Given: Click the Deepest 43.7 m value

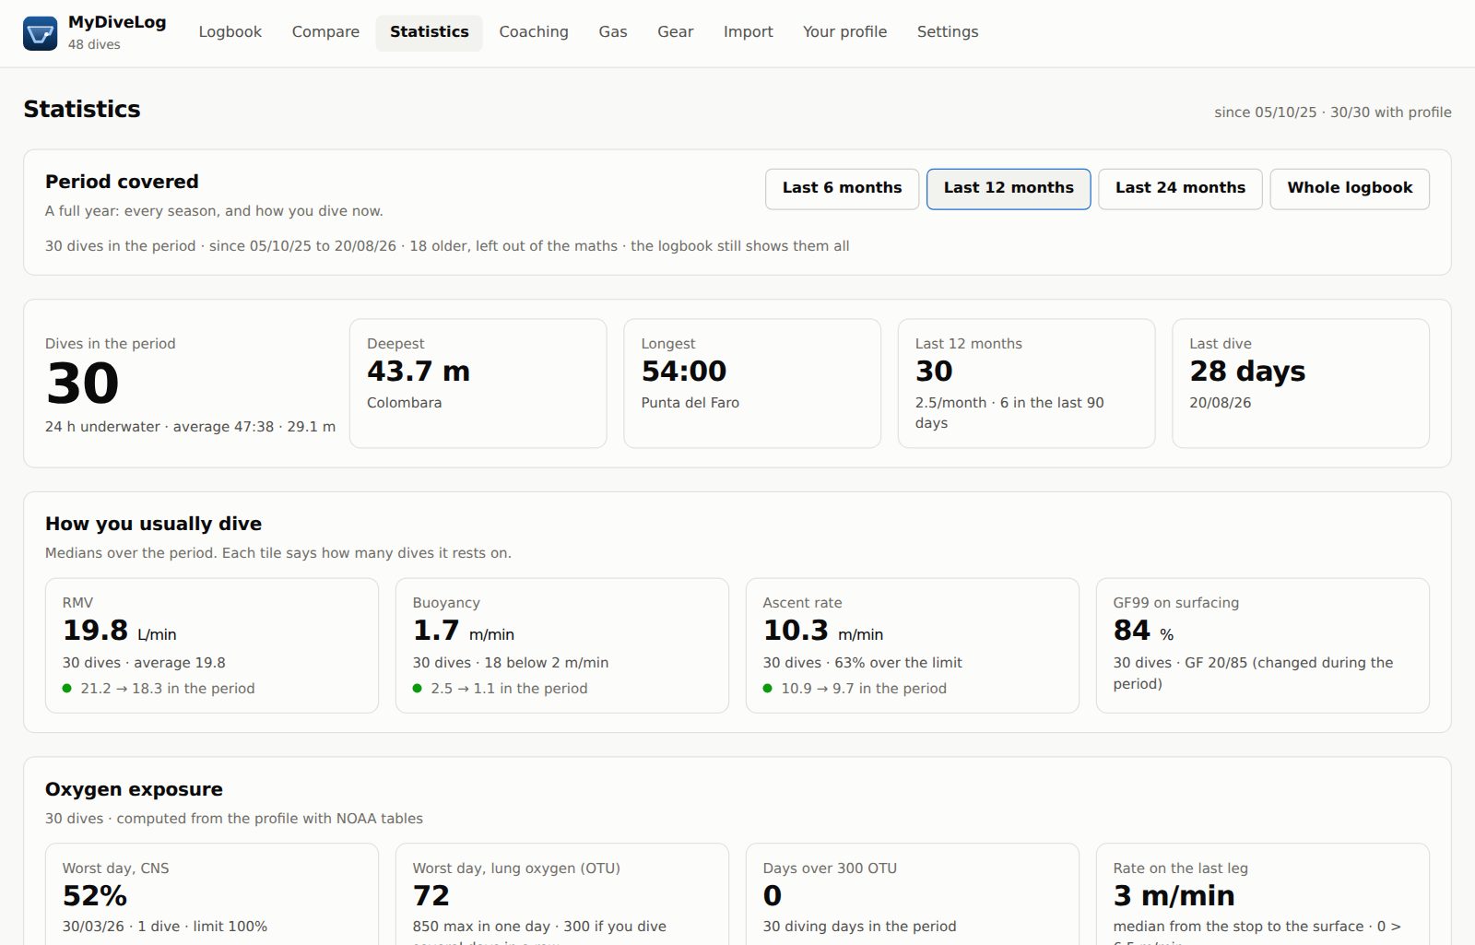Looking at the screenshot, I should tap(419, 372).
